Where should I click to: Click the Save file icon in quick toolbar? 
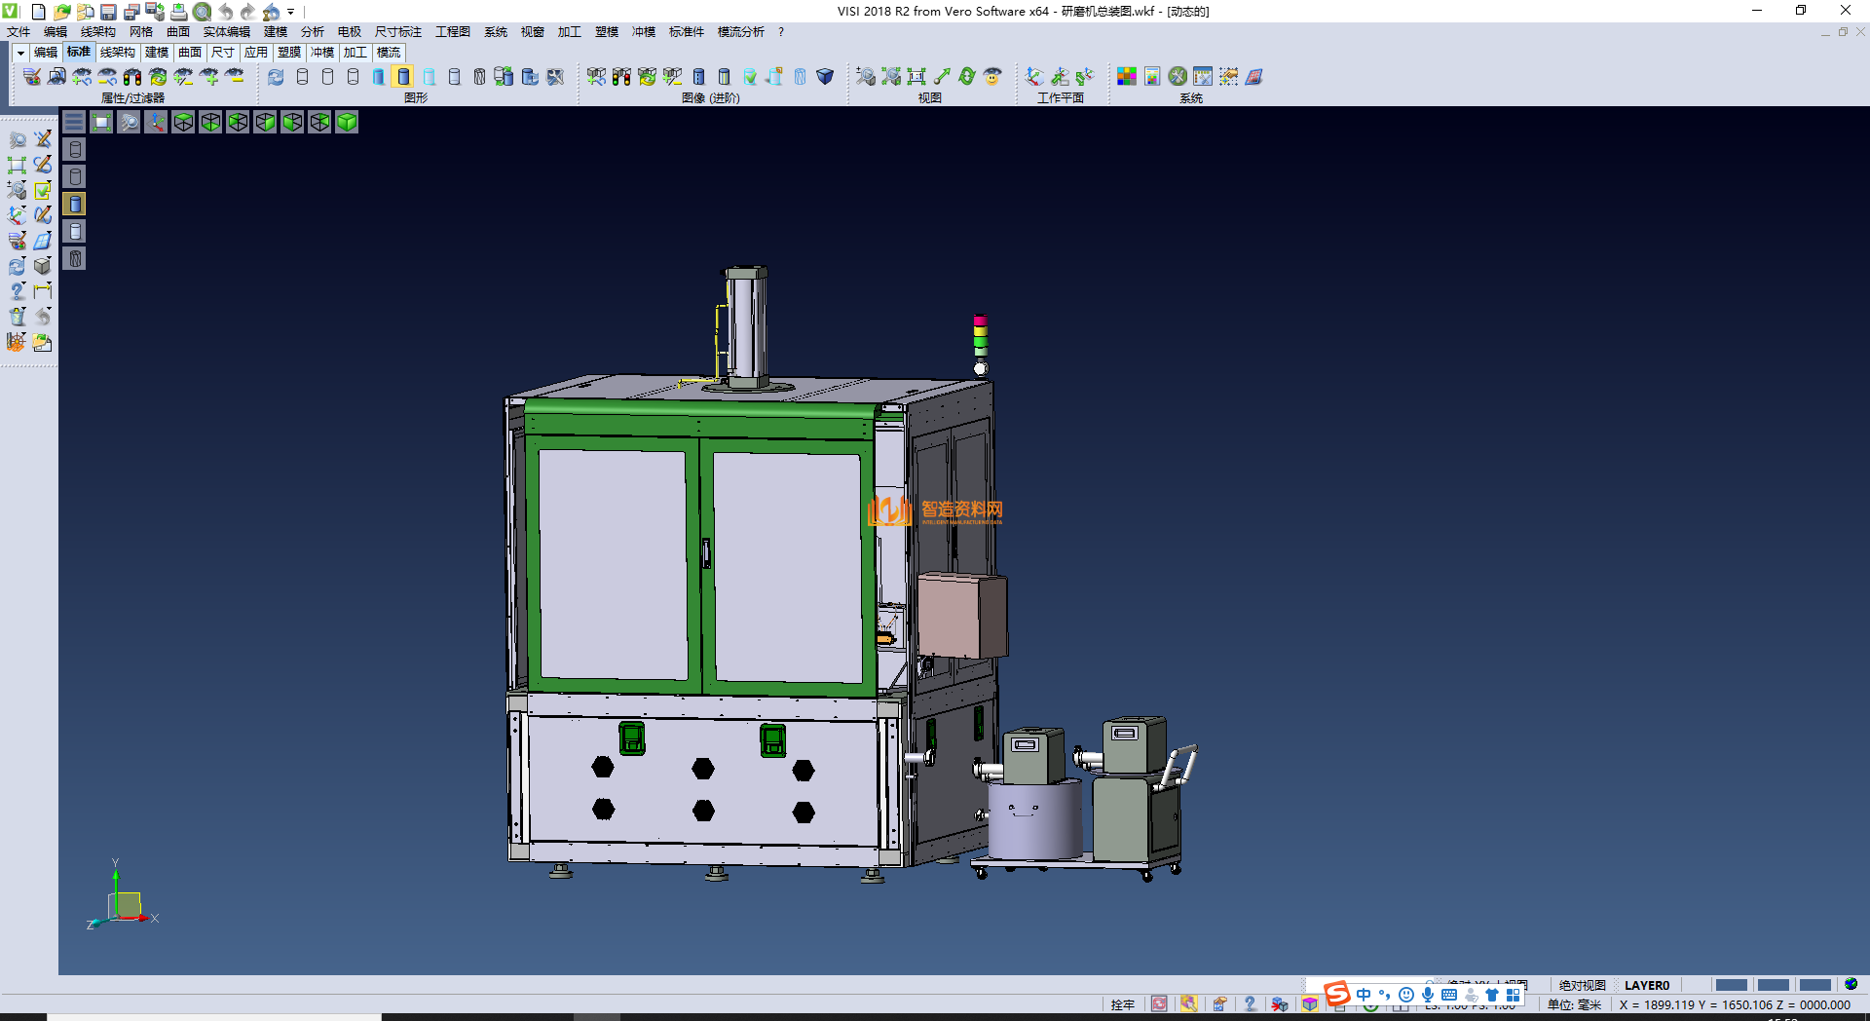[x=108, y=12]
